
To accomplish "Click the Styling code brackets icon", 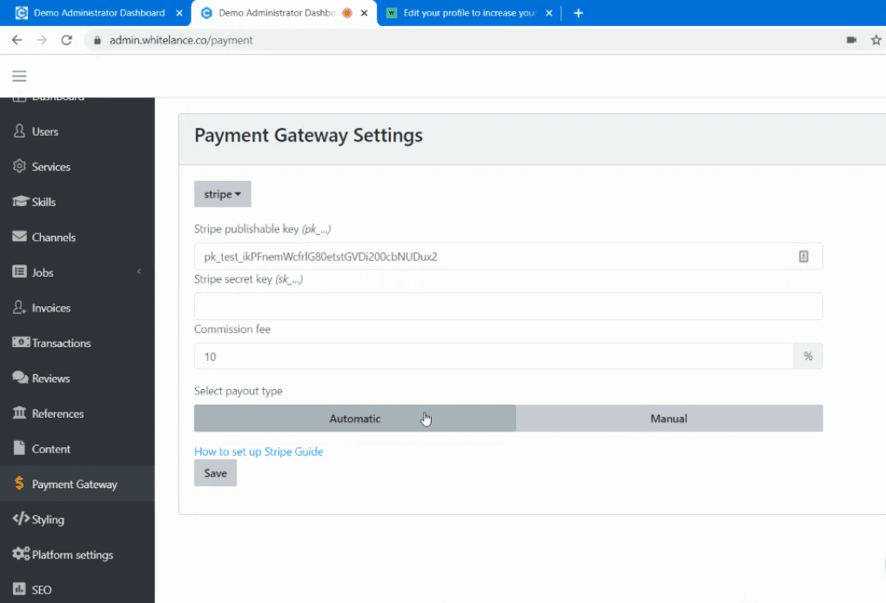I will (x=21, y=519).
